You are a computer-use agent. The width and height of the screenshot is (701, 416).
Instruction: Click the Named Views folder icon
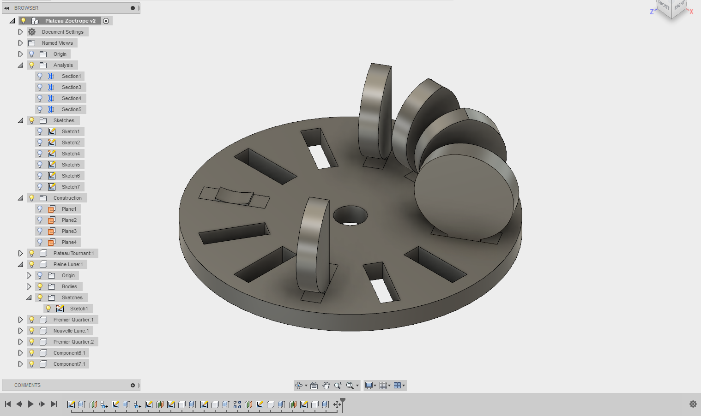(x=32, y=43)
